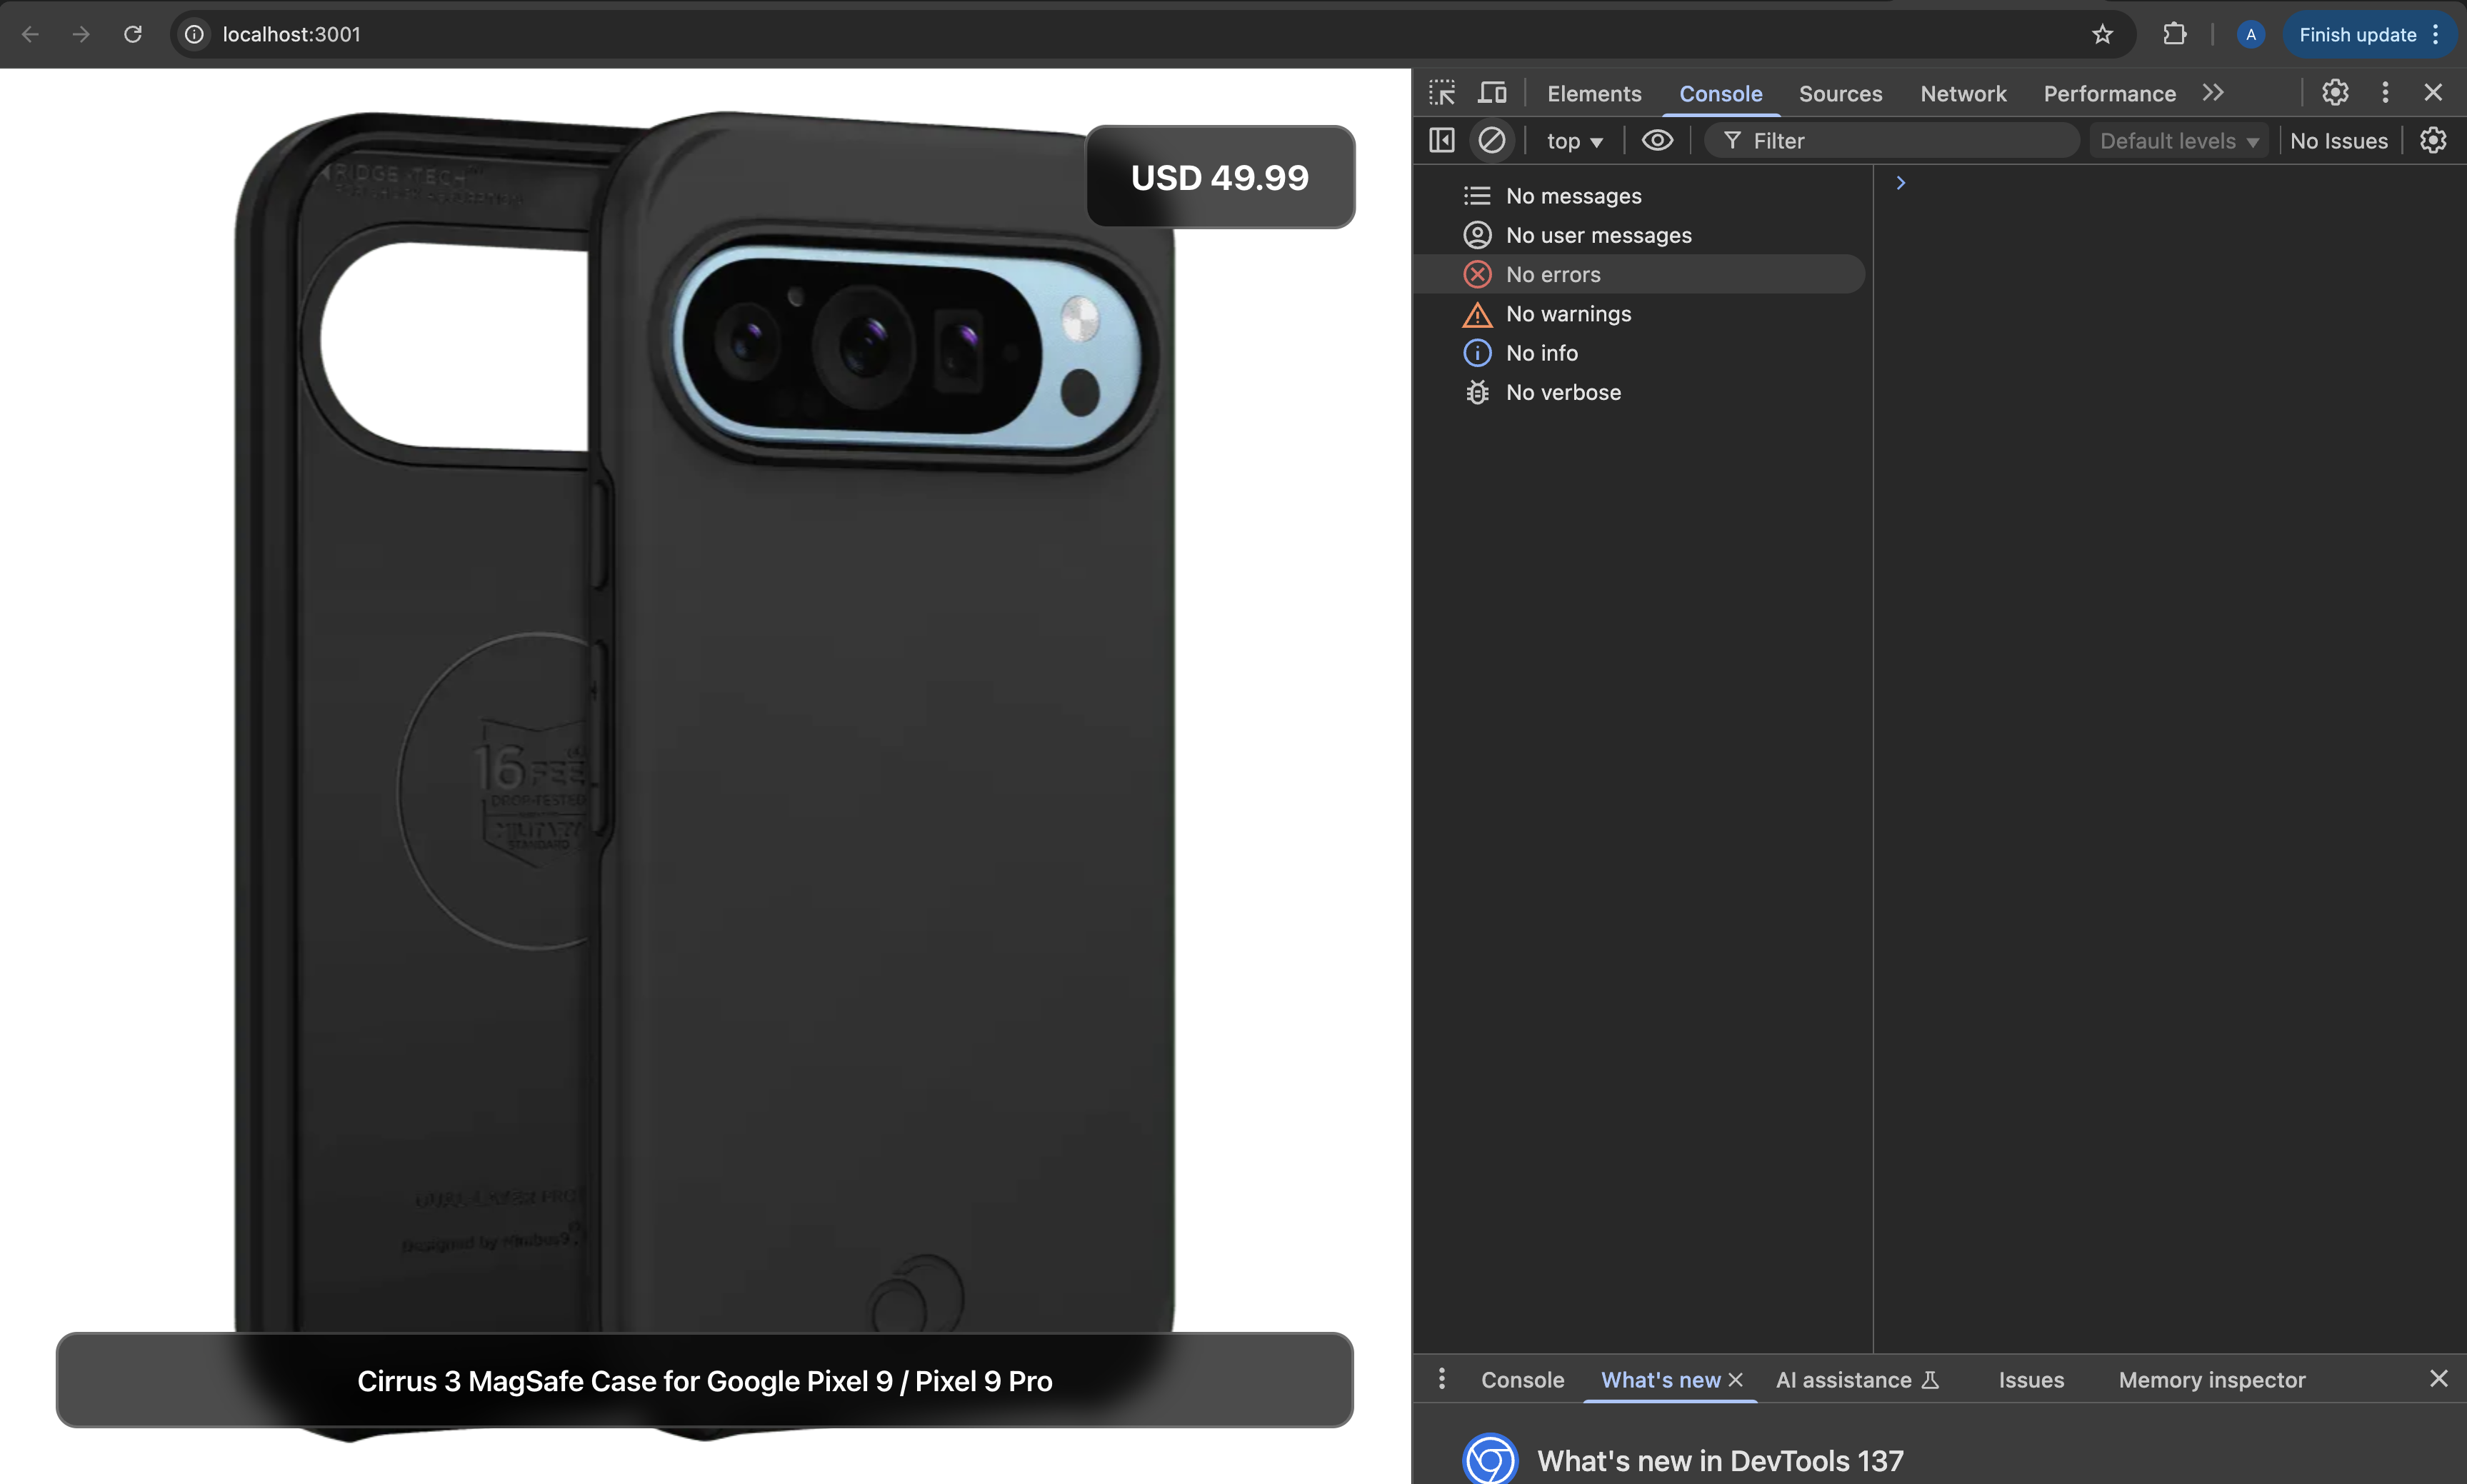Click the browser back arrow
Screen dimensions: 2467x1484
pos(30,34)
